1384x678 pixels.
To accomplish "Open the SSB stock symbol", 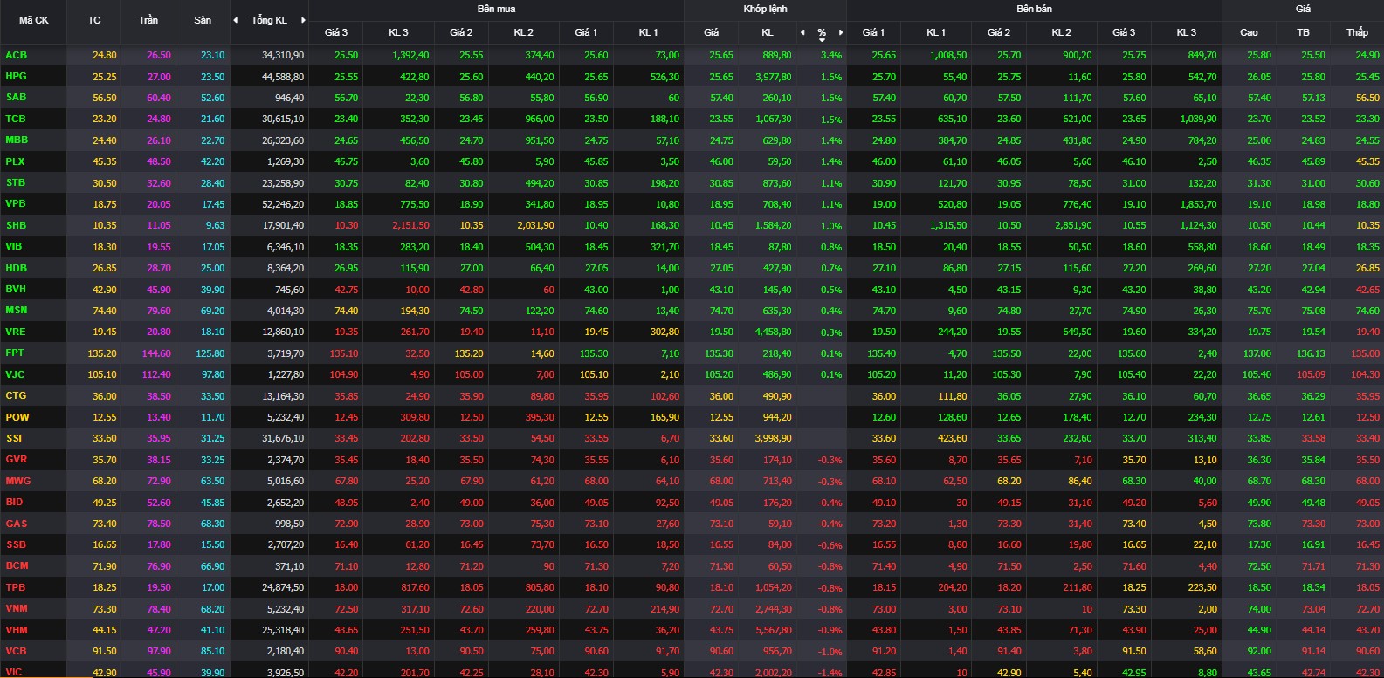I will 16,544.
